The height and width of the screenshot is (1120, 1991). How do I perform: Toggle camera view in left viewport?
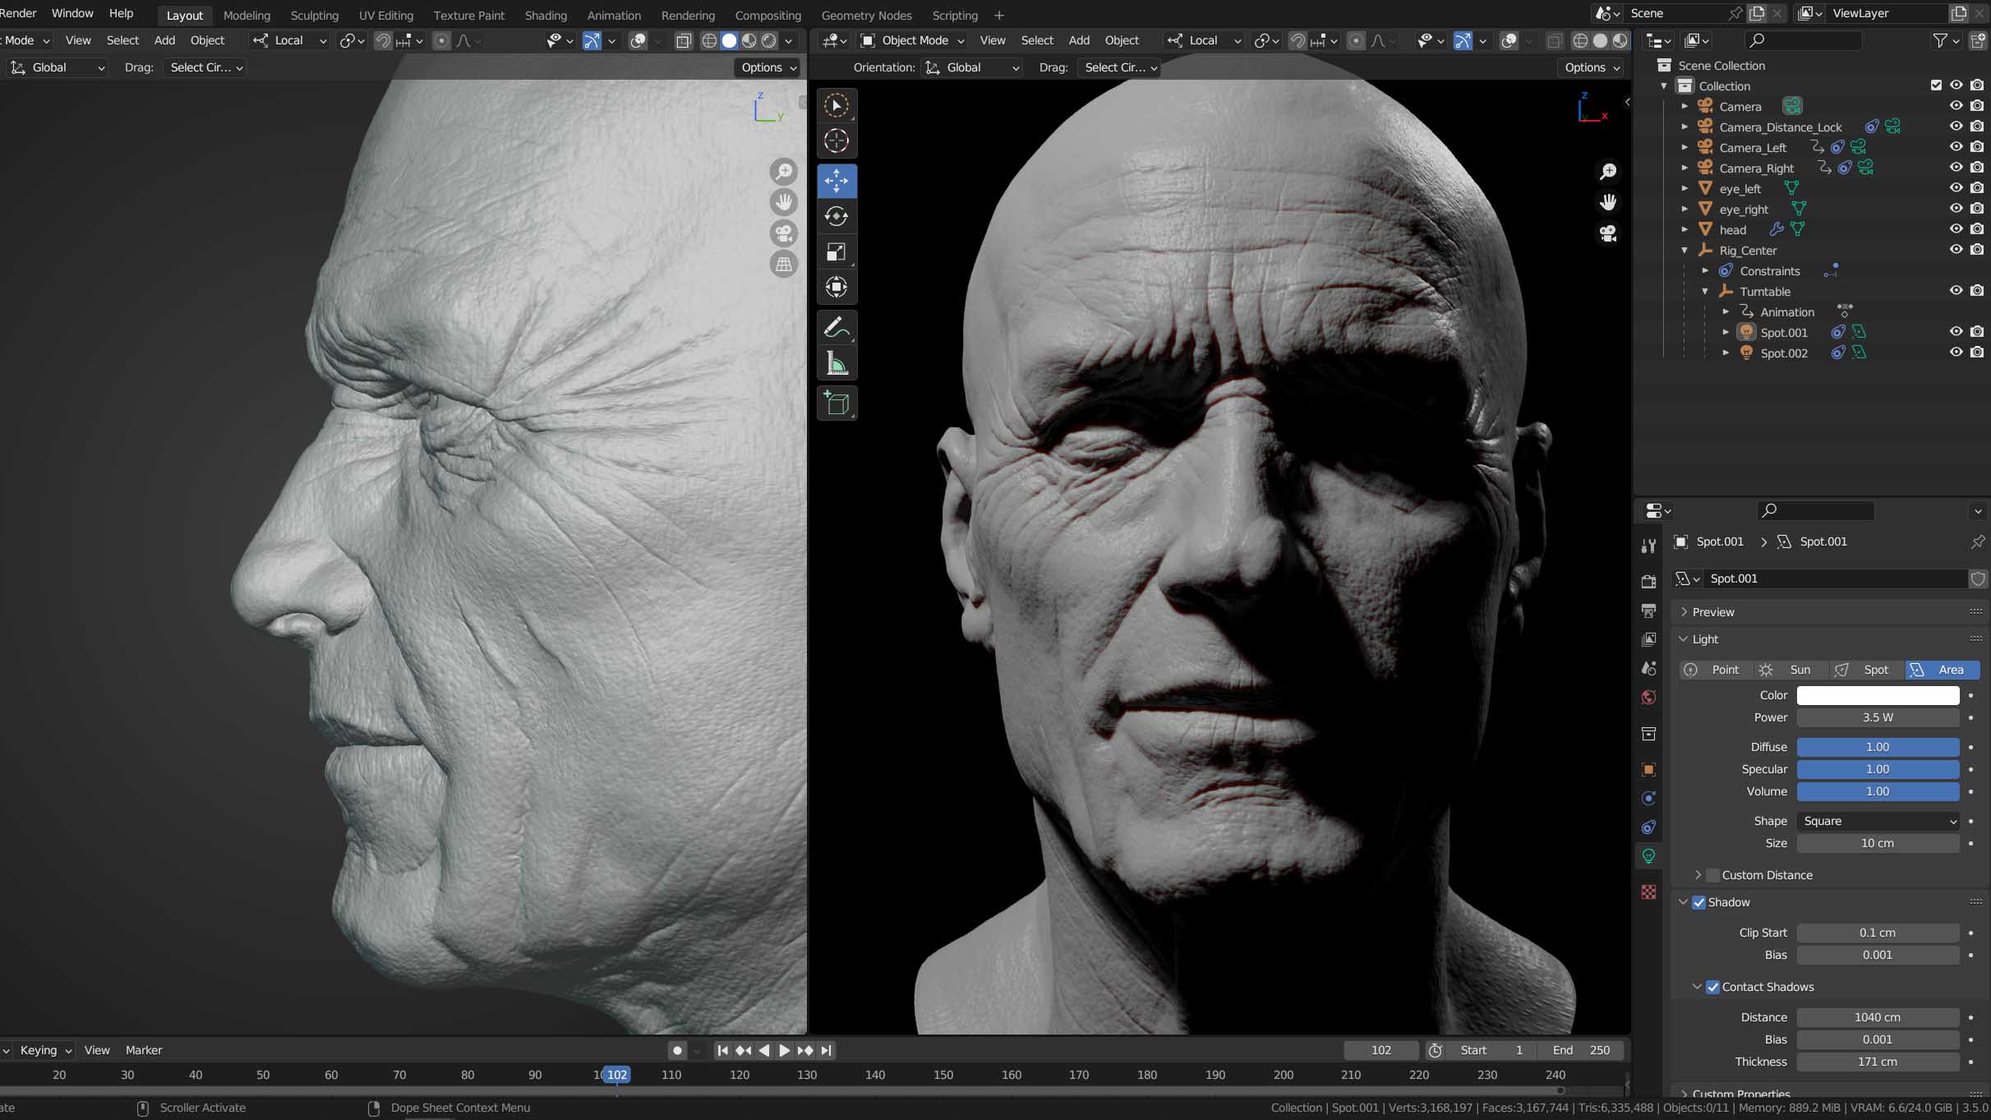[784, 233]
